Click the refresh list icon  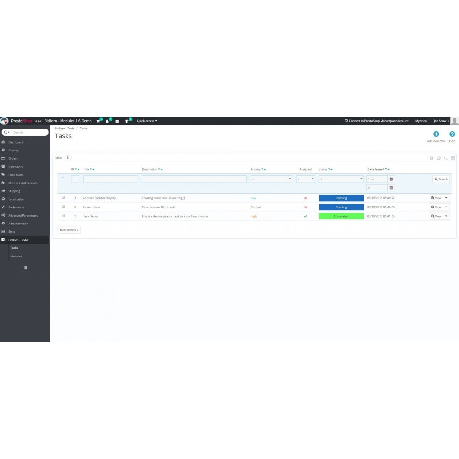438,158
